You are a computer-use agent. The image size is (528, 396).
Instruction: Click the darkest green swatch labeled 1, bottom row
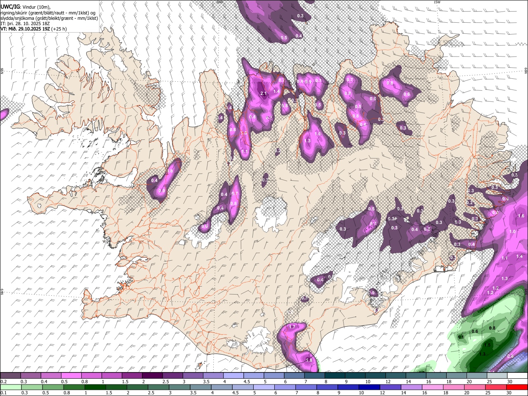95,387
